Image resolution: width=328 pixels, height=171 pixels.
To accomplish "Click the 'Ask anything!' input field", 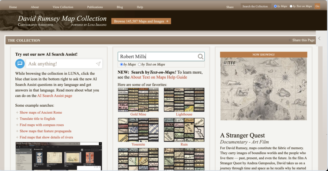I will [61, 64].
